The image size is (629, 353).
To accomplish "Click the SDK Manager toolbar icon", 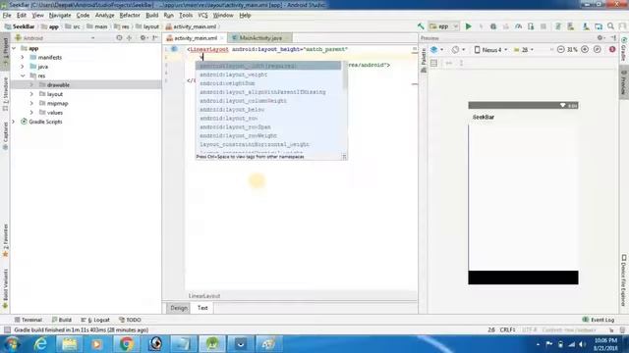I will 586,26.
